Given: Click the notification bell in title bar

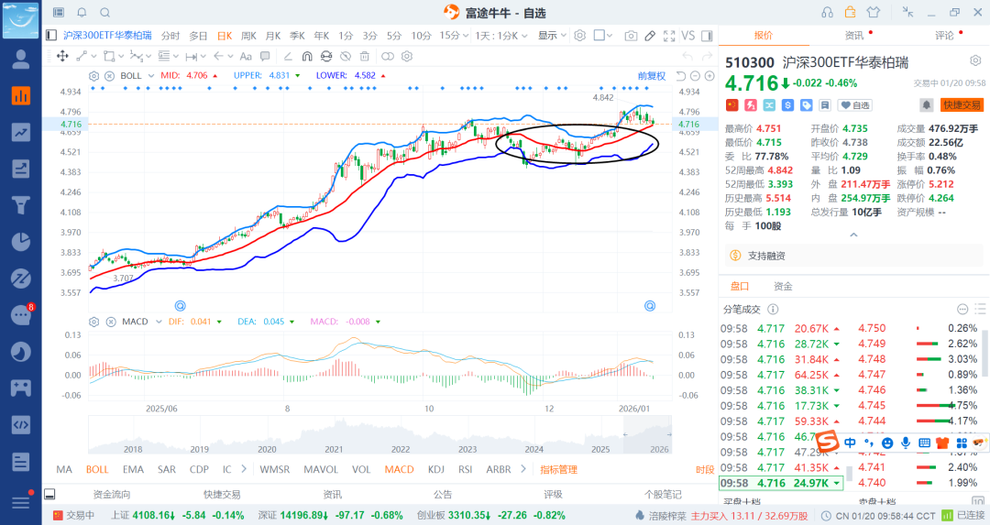Looking at the screenshot, I should (x=82, y=13).
